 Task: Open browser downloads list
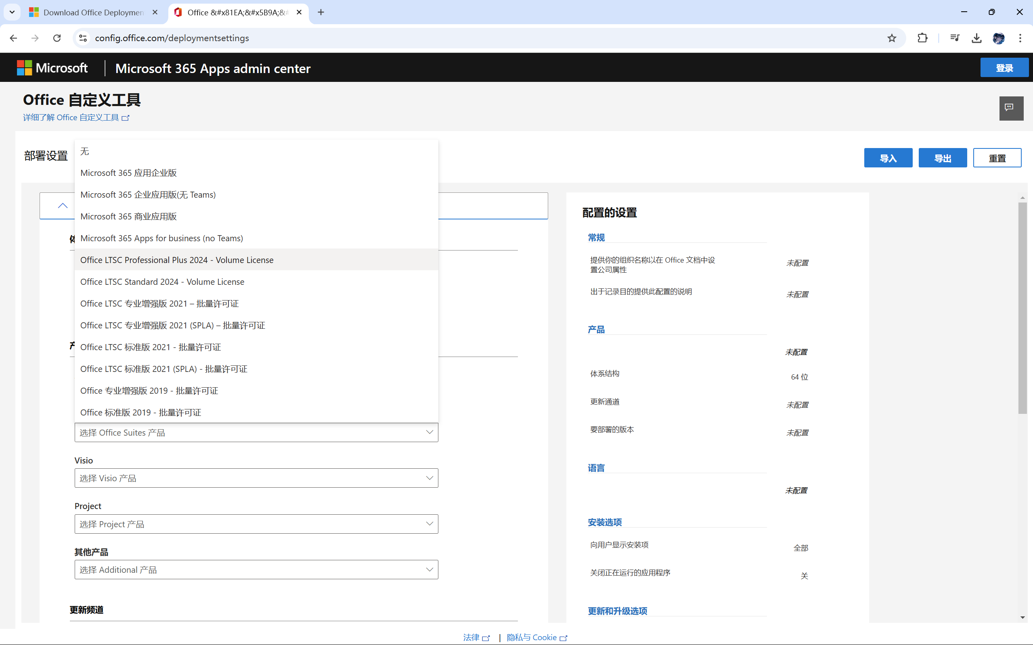[976, 38]
